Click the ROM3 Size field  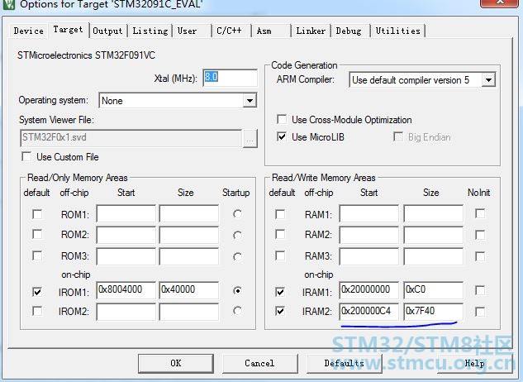pyautogui.click(x=189, y=256)
